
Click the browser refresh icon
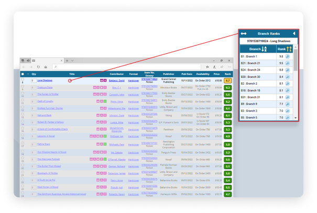pos(38,67)
